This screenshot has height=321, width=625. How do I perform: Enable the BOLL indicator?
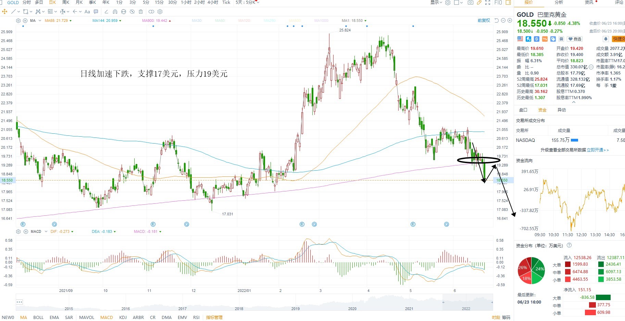click(x=38, y=317)
